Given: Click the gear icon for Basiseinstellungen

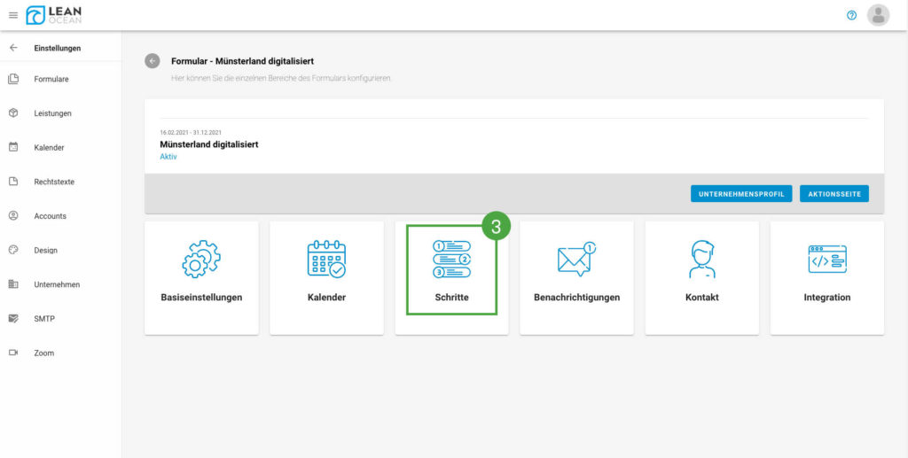Looking at the screenshot, I should tap(201, 260).
